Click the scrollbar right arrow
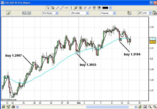 click(x=136, y=107)
